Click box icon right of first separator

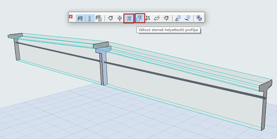pos(110,18)
